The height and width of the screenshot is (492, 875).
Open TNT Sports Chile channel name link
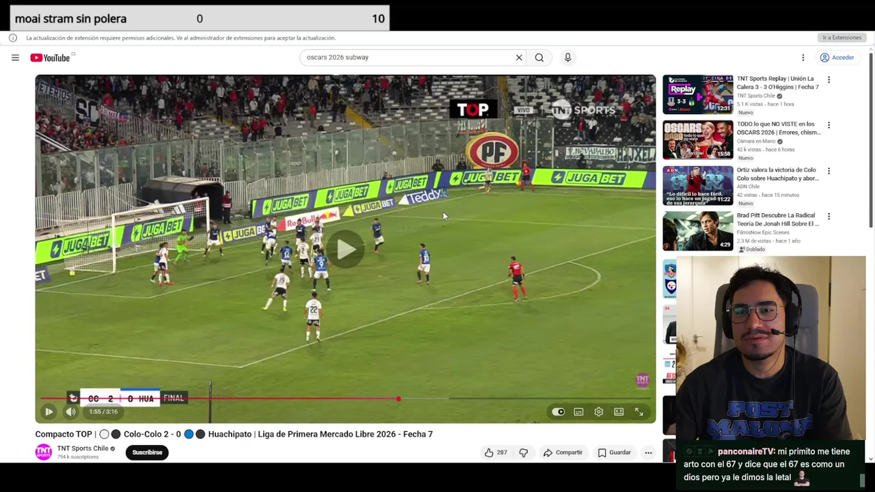point(83,448)
